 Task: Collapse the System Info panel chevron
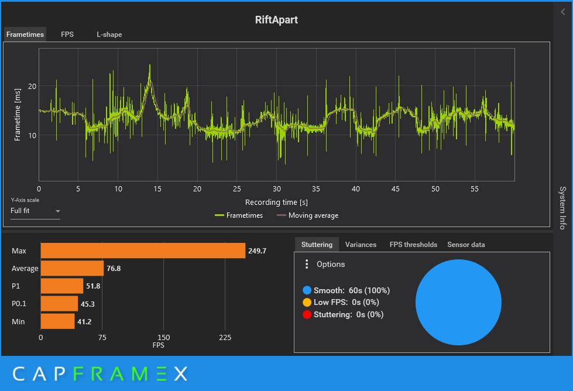563,12
